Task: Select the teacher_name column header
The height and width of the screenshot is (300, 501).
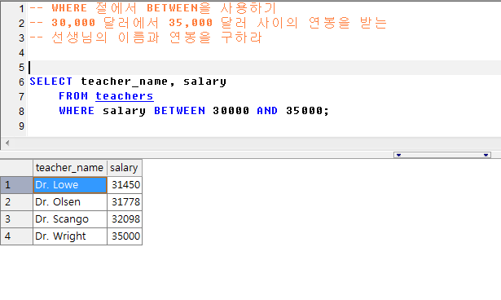Action: click(x=70, y=168)
